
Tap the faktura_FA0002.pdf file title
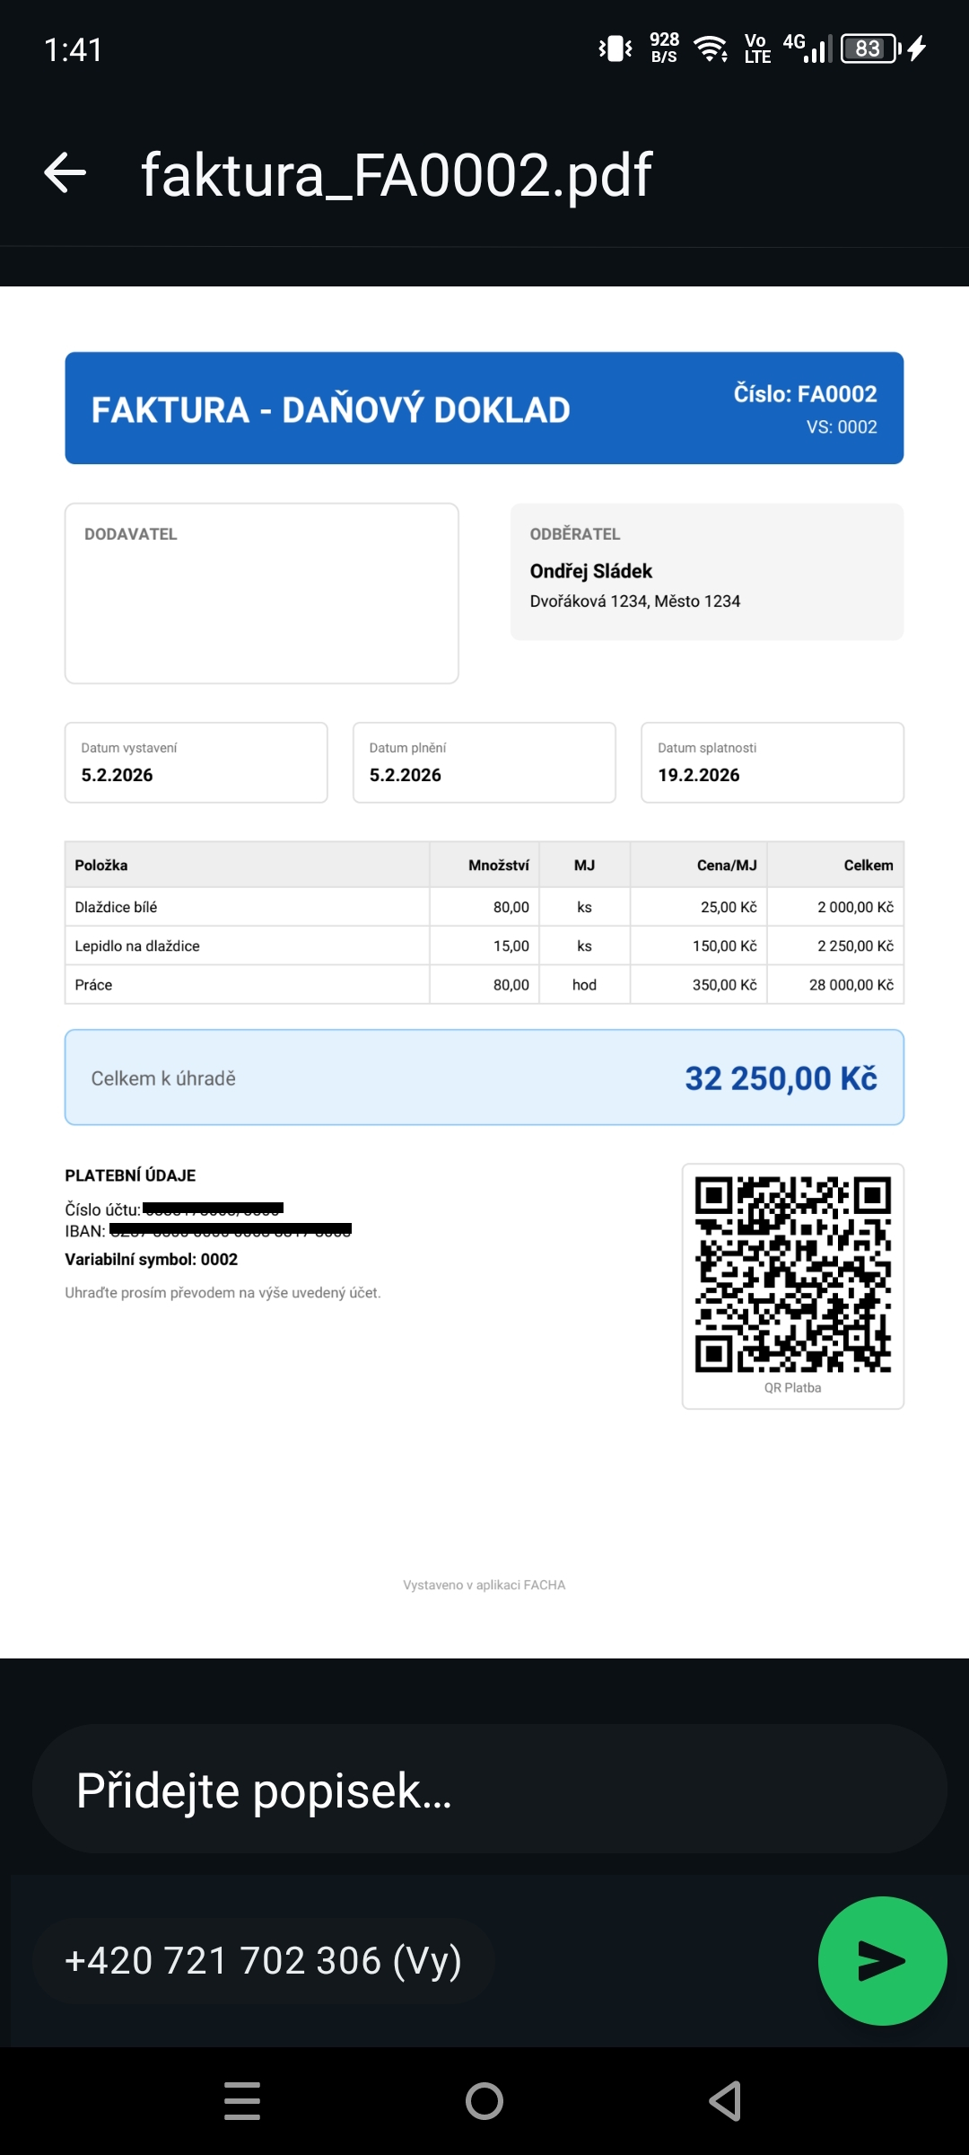397,174
